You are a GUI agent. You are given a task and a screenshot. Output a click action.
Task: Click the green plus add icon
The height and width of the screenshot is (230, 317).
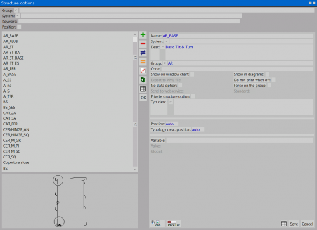click(x=143, y=35)
